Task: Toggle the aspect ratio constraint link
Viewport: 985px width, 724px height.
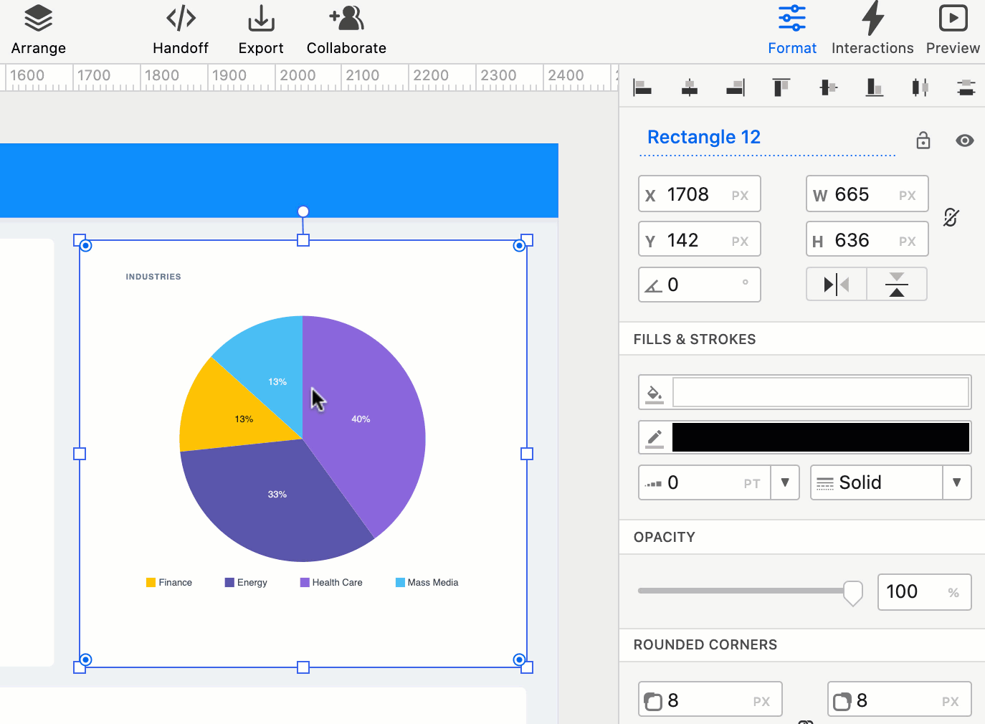Action: (x=951, y=217)
